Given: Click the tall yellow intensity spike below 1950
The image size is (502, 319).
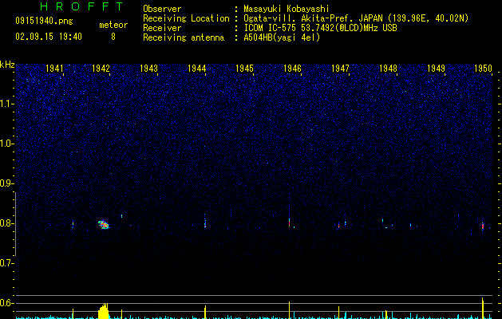Looking at the screenshot, I should pos(483,308).
